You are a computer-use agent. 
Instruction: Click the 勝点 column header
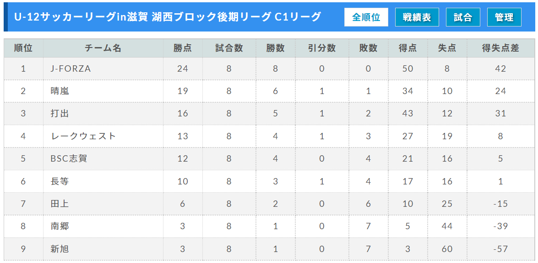183,48
